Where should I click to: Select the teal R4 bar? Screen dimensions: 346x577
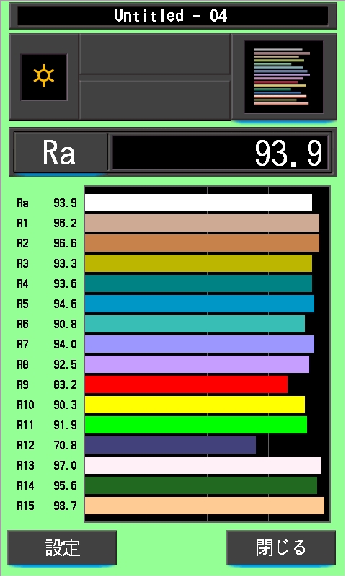click(x=198, y=283)
